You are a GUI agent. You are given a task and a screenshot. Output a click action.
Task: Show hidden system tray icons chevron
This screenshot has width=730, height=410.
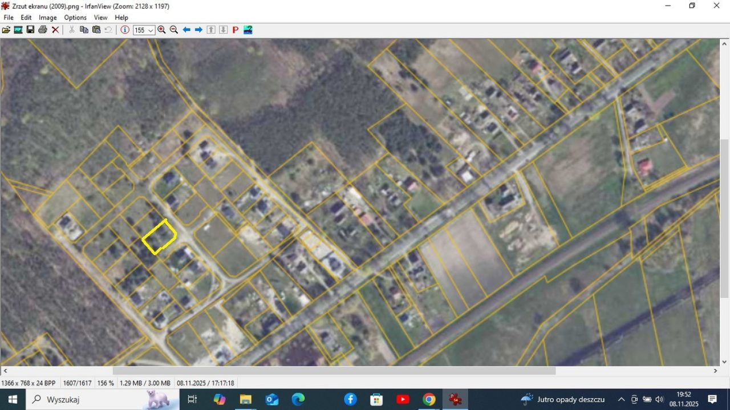[x=621, y=399]
